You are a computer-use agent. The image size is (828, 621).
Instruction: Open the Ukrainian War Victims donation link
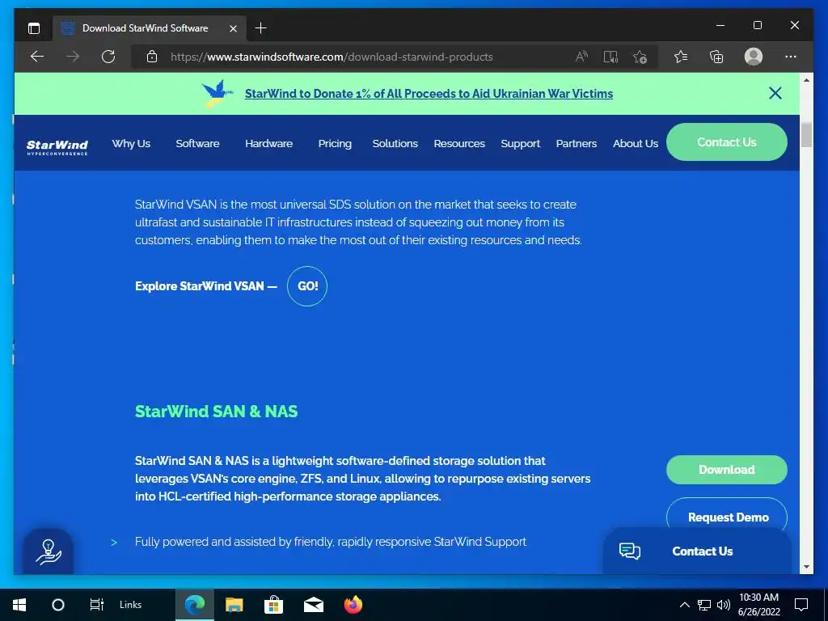(429, 94)
